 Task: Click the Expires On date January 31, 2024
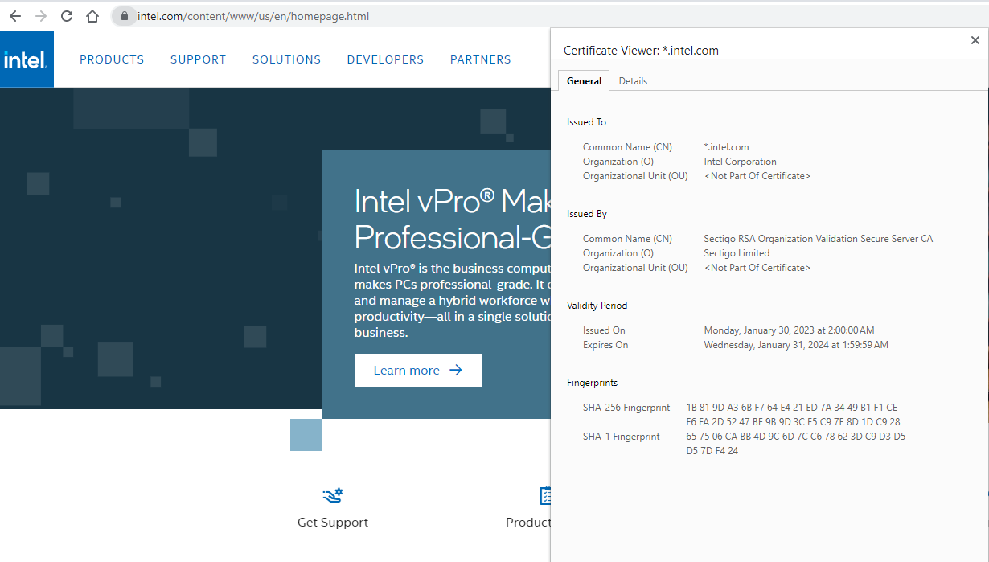pyautogui.click(x=796, y=345)
